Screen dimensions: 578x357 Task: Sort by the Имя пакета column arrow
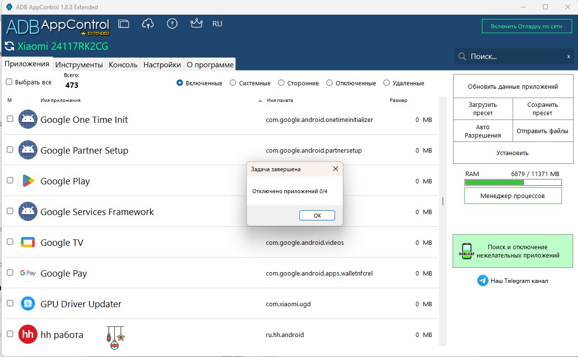pos(260,100)
